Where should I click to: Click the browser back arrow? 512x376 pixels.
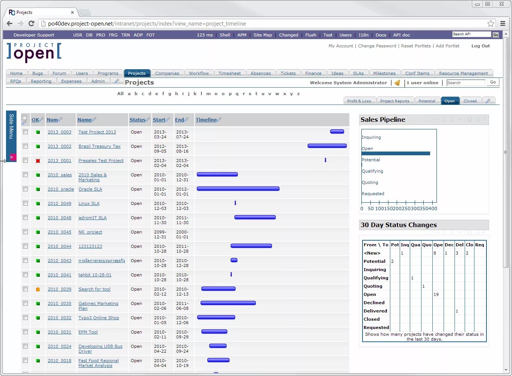10,24
